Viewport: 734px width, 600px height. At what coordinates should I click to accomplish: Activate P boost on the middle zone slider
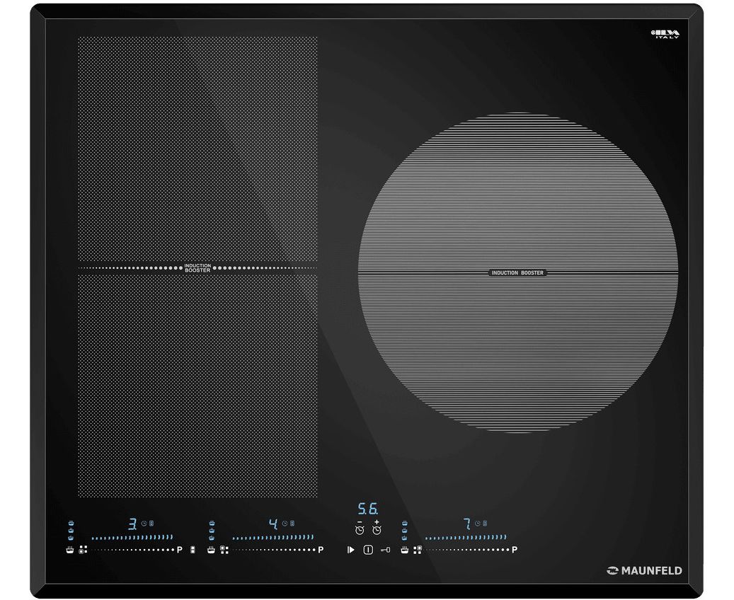tap(321, 550)
